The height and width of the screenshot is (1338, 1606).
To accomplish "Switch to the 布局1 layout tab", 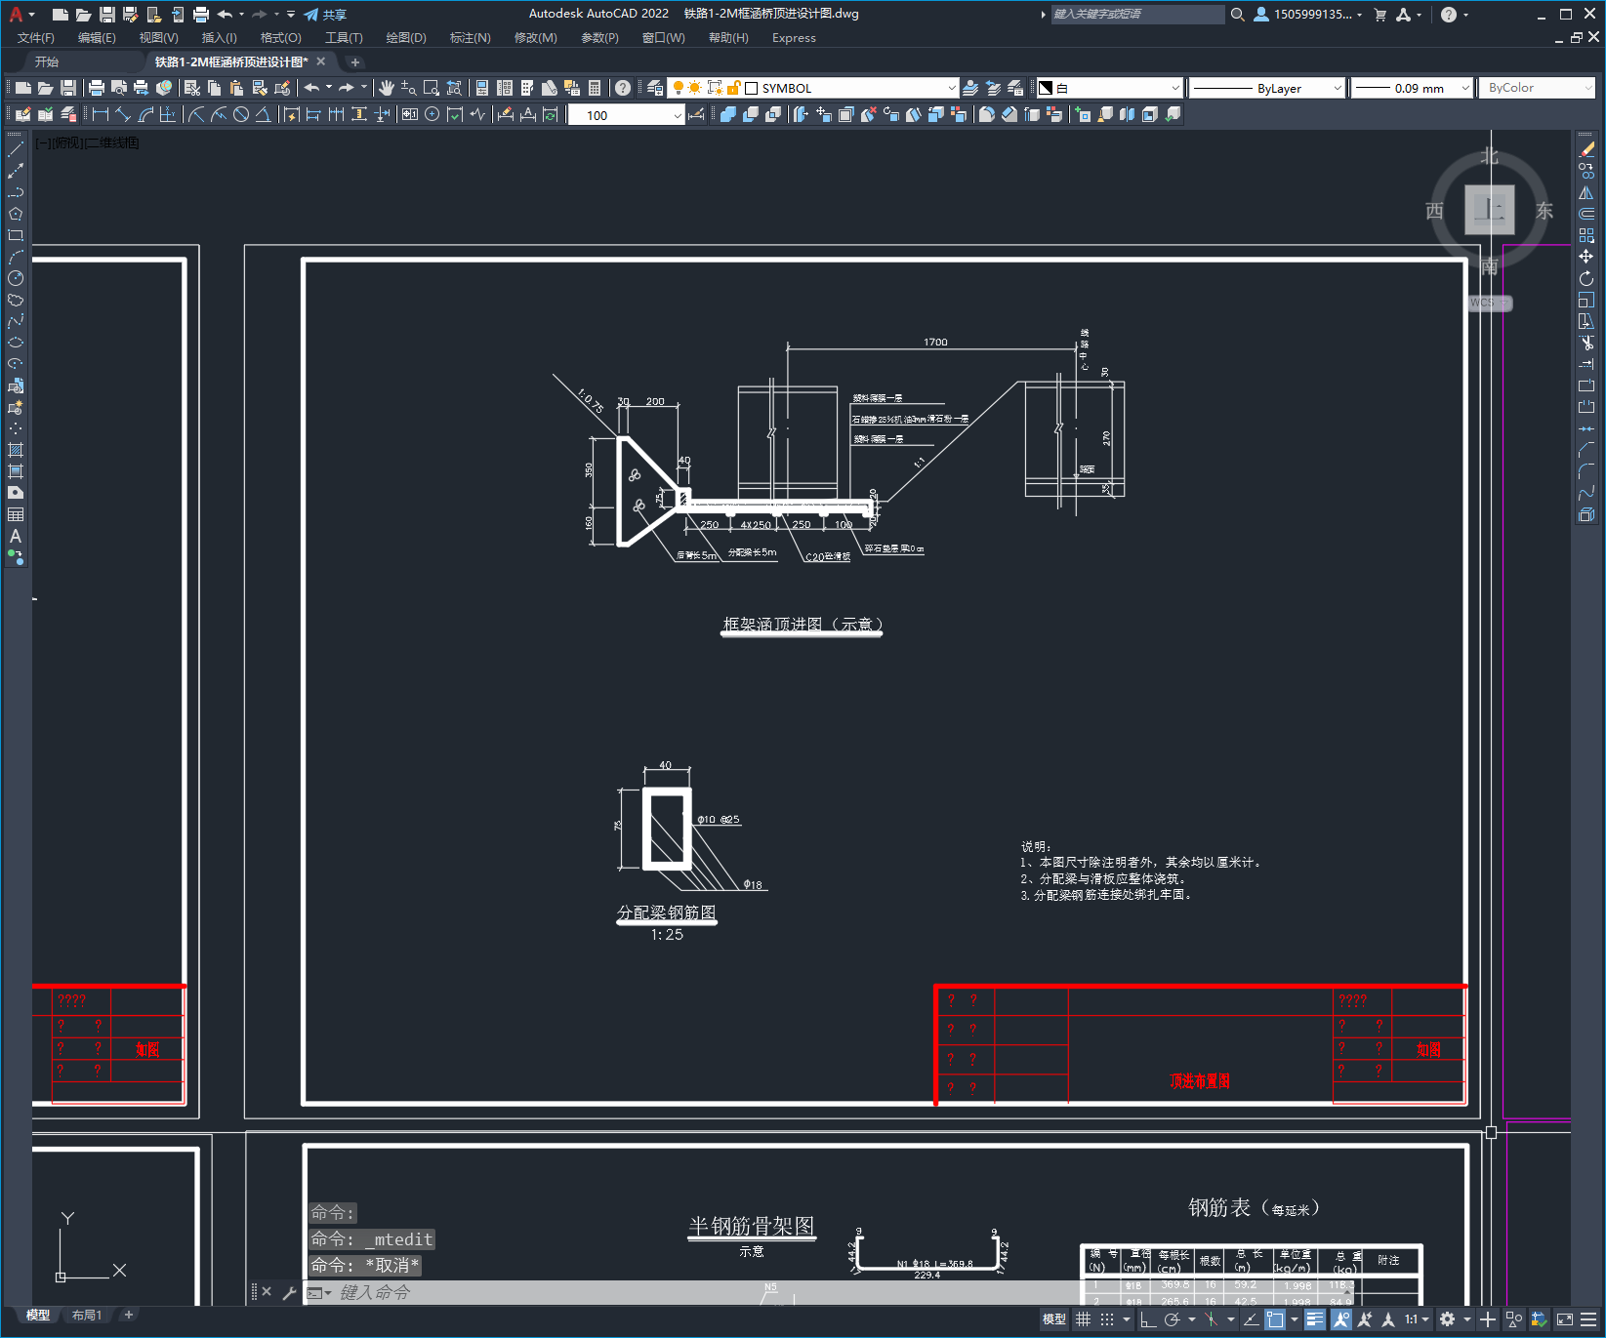I will 87,1315.
